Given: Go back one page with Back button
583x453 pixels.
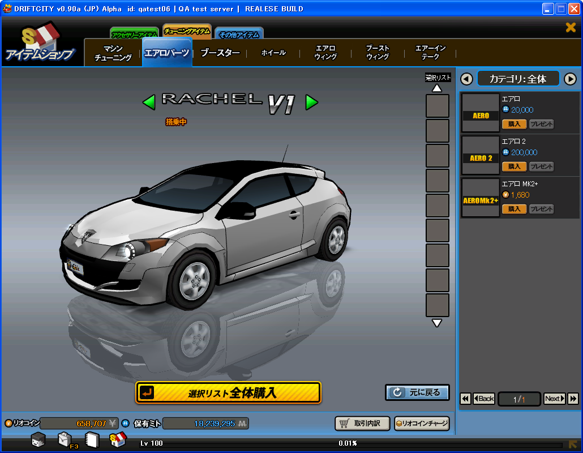Looking at the screenshot, I should pos(484,399).
